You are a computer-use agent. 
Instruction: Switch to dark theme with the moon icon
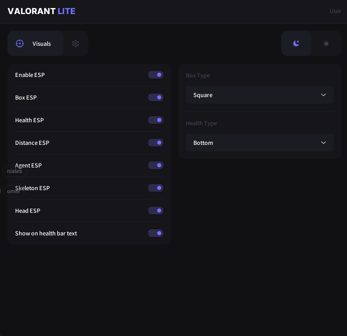coord(296,44)
